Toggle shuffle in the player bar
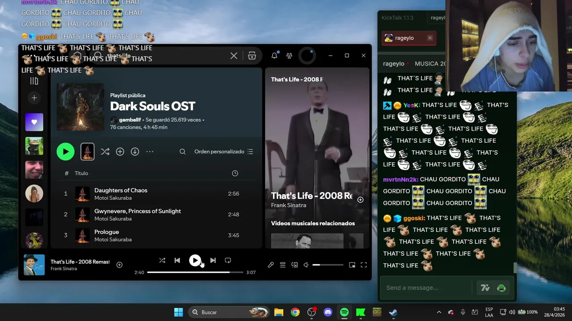 162,260
